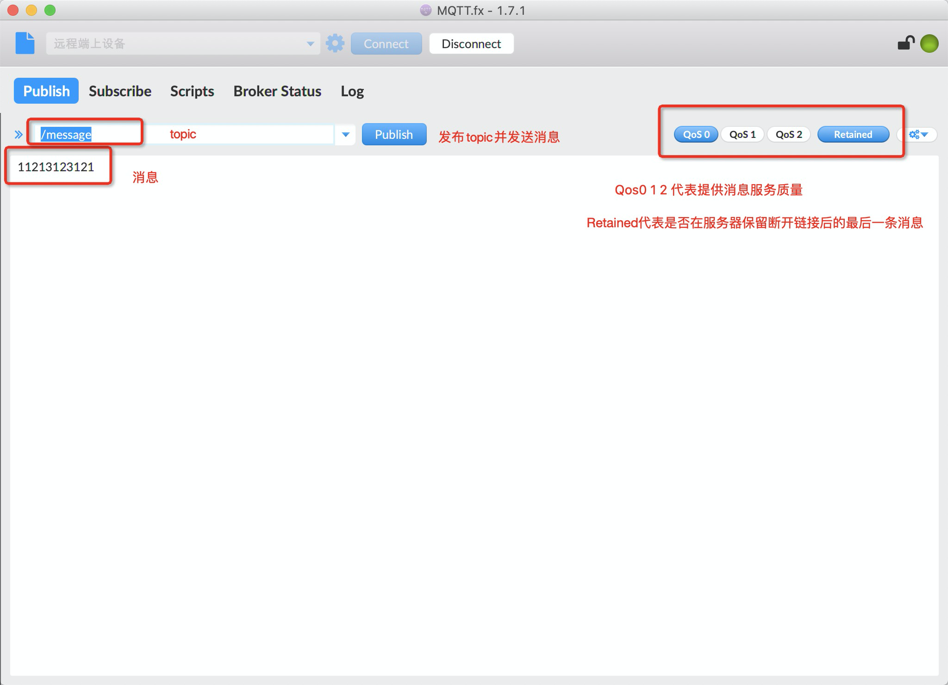Open publish options gears menu
Viewport: 948px width, 685px height.
[x=918, y=135]
